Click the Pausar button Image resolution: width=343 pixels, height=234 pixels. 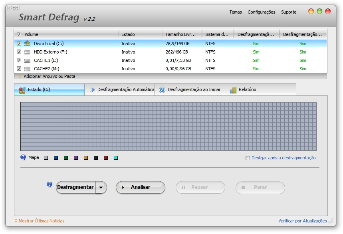[x=200, y=187]
